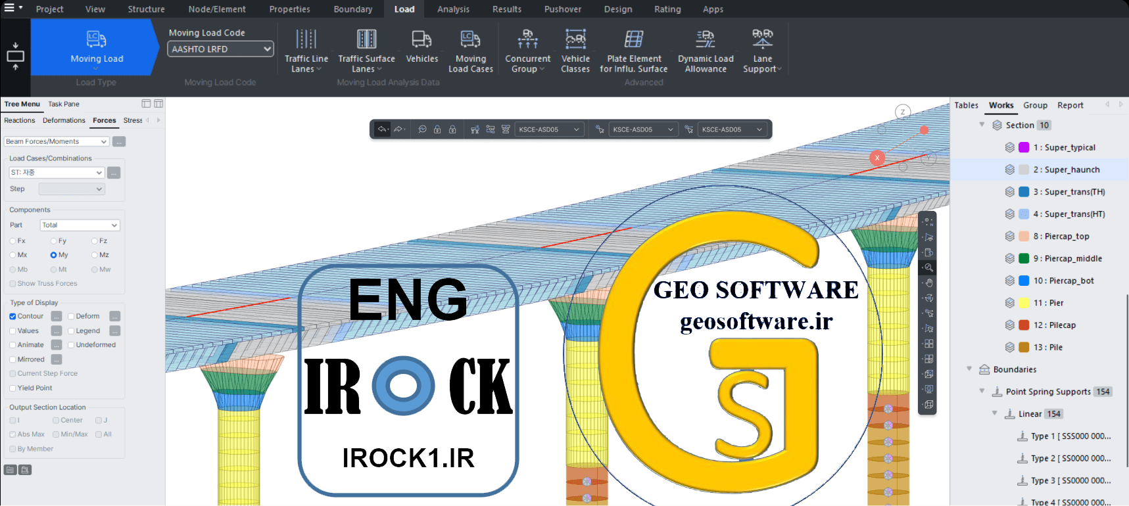Click the monitor display icon in the view toolbar
Screen dimensions: 1129x506
[928, 389]
